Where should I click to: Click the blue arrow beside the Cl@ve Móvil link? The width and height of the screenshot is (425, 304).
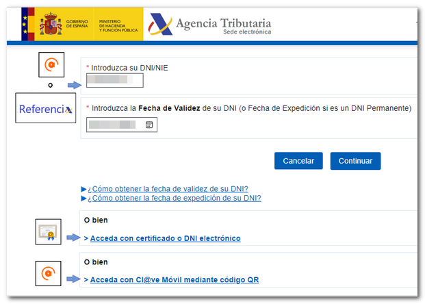click(74, 279)
